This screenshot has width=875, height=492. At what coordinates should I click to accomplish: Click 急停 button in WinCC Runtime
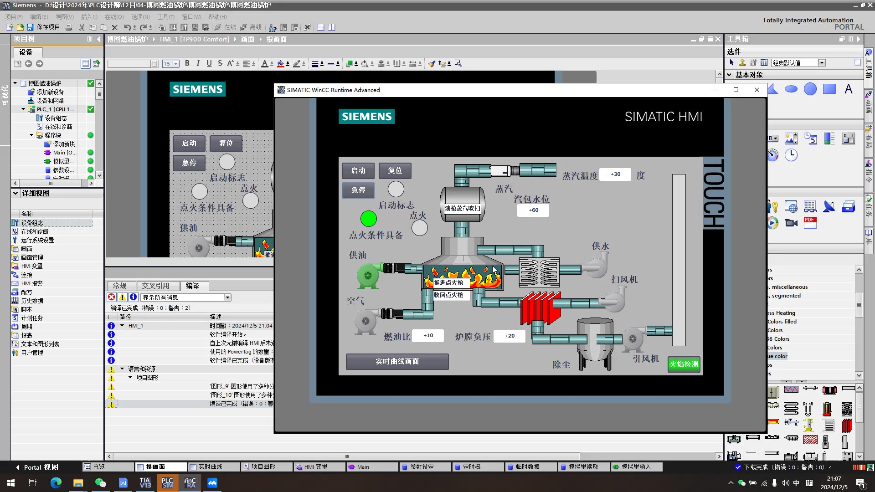click(x=358, y=190)
